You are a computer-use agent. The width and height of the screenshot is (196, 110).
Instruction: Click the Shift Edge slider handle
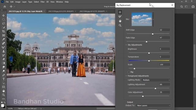coord(153,34)
